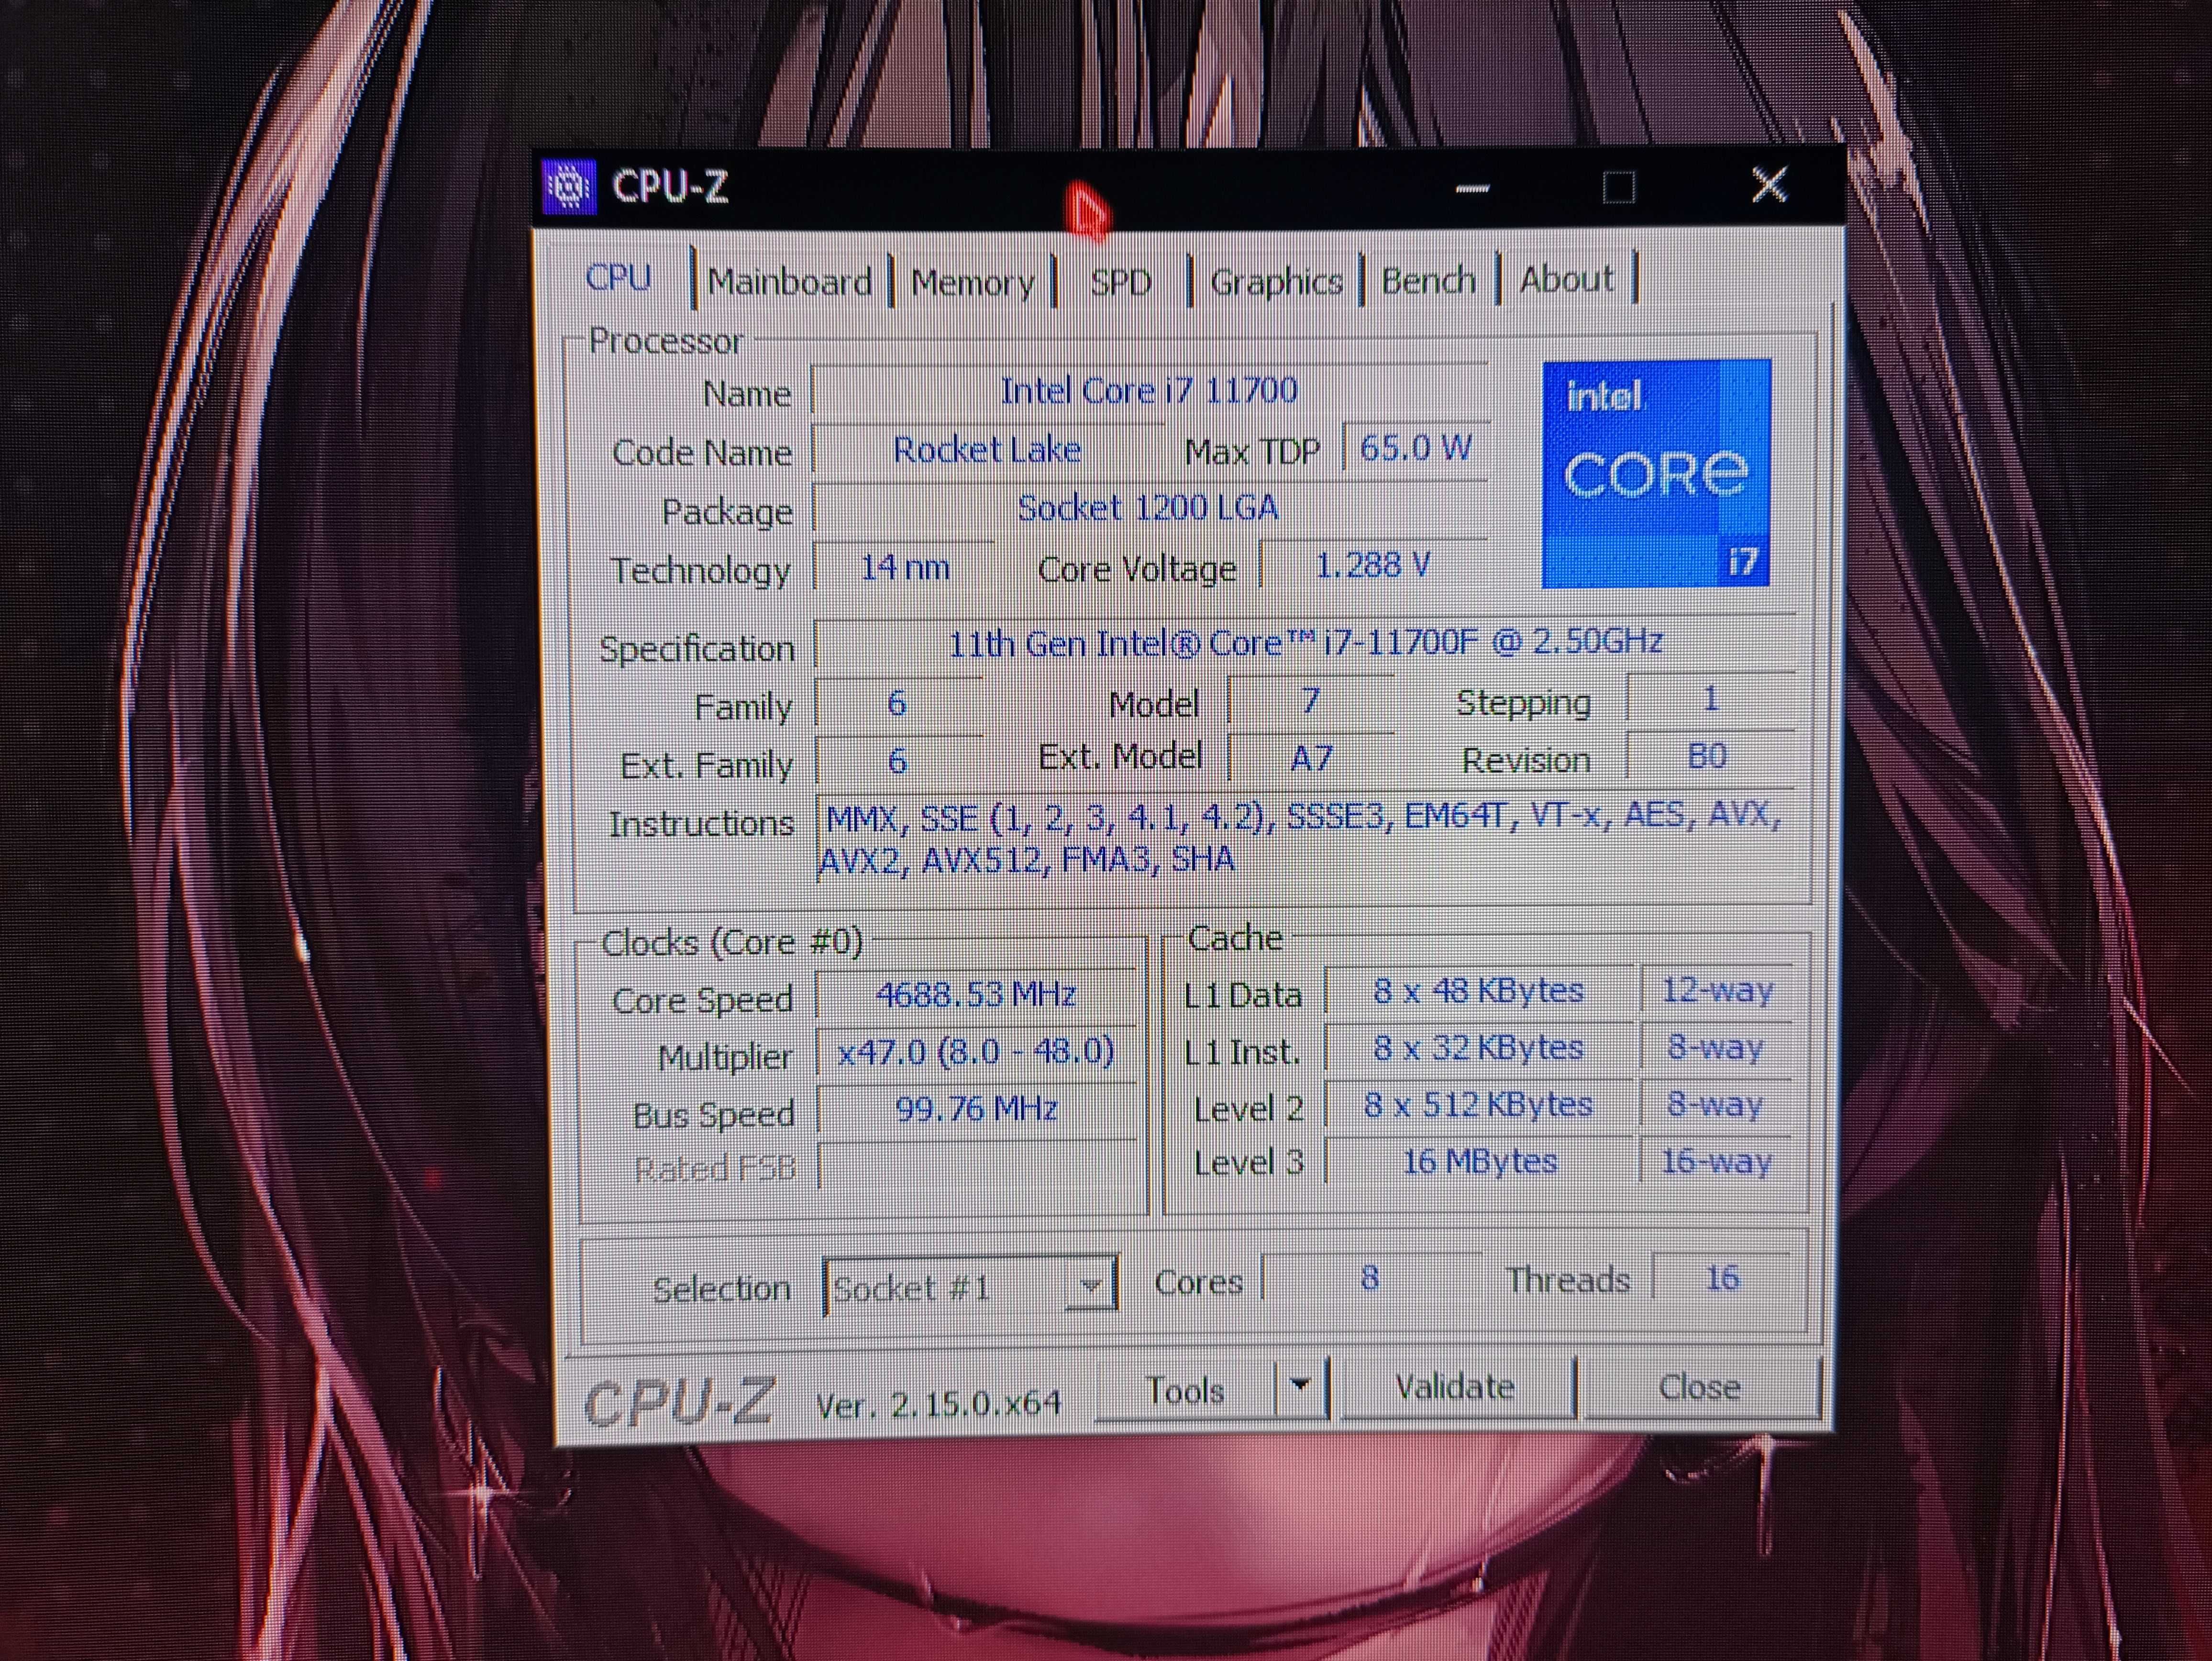Viewport: 2212px width, 1661px height.
Task: Go to the Graphics tab
Action: click(1276, 281)
